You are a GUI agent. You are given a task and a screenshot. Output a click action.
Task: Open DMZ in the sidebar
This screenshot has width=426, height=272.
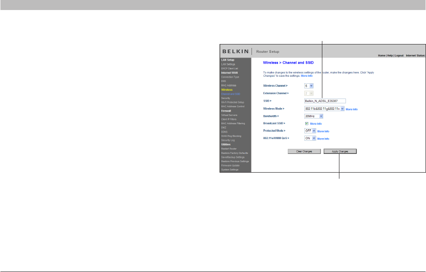click(x=223, y=127)
